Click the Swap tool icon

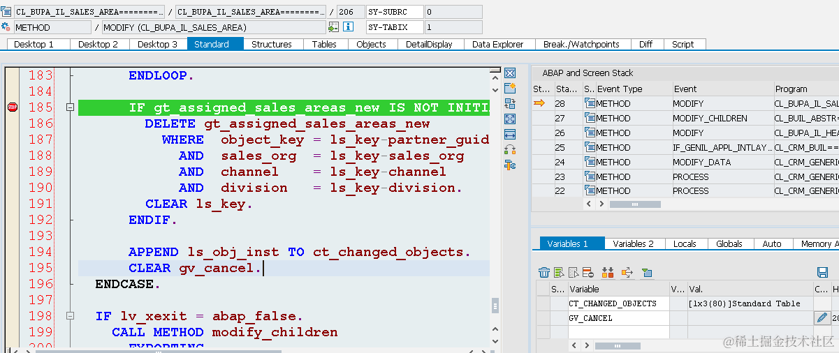coord(510,150)
